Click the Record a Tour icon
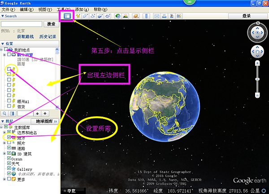The width and height of the screenshot is (269, 194). 108,16
